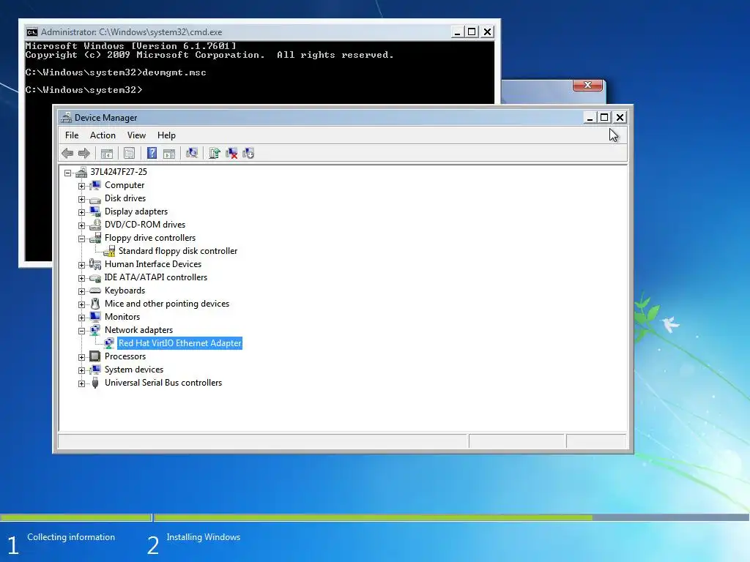The width and height of the screenshot is (750, 562).
Task: Open the Action menu
Action: click(103, 135)
